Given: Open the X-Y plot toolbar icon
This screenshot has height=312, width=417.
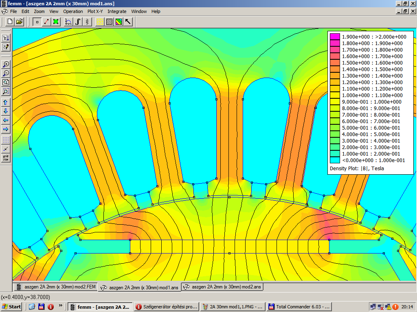Looking at the screenshot, I should pos(68,22).
